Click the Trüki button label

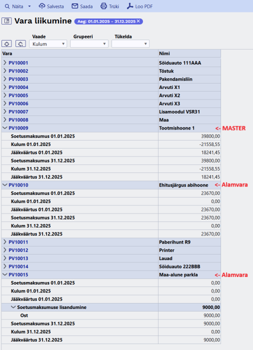[x=114, y=6]
